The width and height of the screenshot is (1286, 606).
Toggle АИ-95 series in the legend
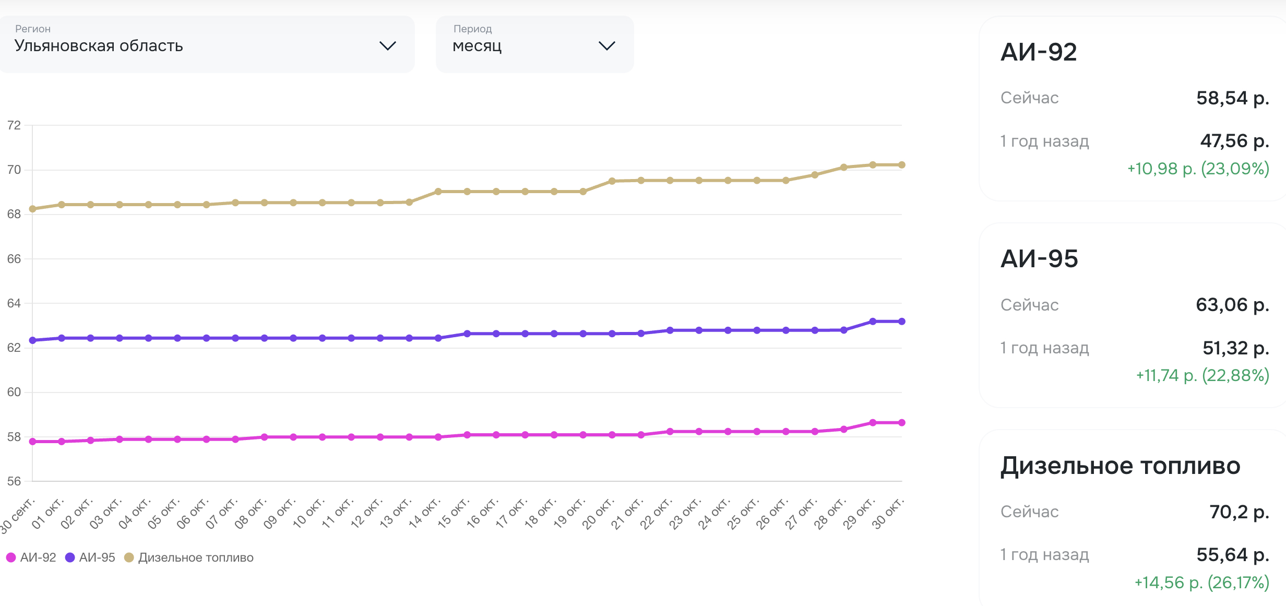[97, 557]
